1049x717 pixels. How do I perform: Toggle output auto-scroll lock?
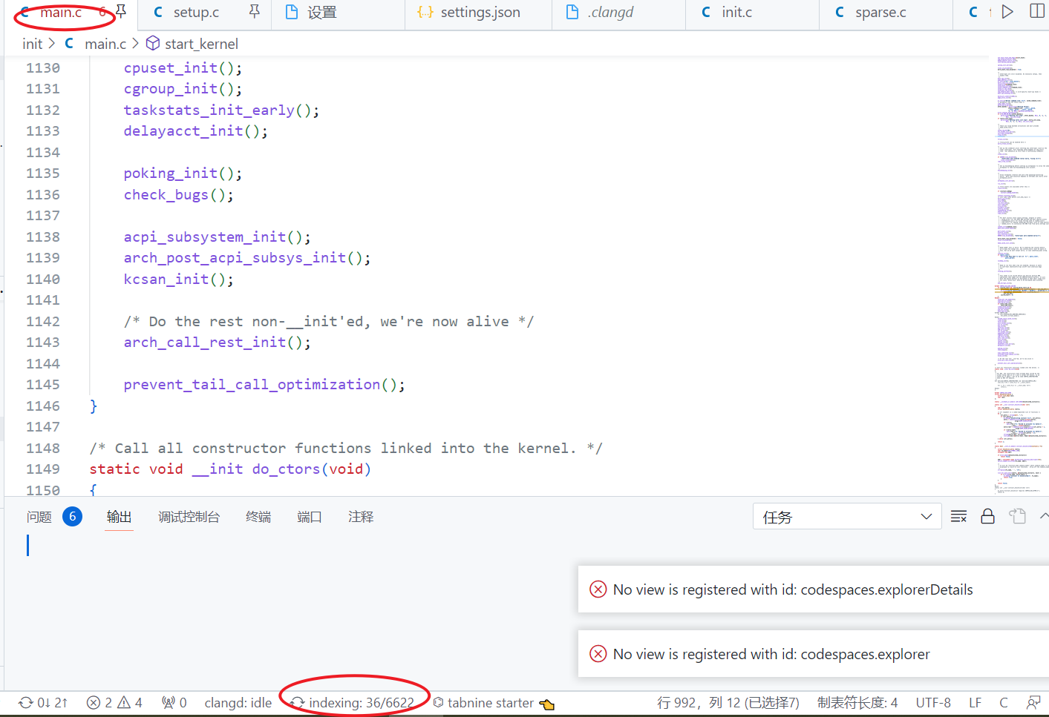[987, 517]
